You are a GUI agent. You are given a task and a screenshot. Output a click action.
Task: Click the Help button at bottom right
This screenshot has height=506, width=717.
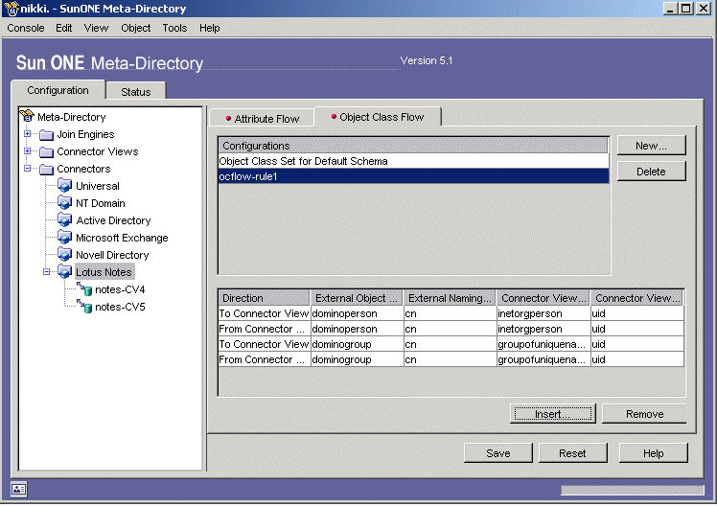[x=653, y=453]
